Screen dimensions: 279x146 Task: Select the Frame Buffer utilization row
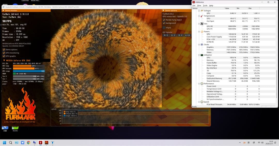click(x=233, y=63)
